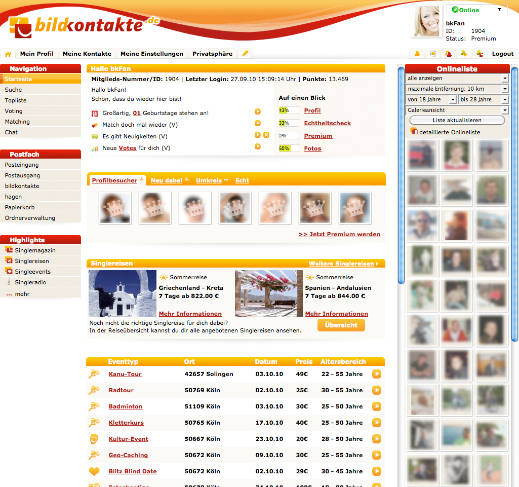Open arrow button for Match notice
519x487 pixels.
pyautogui.click(x=258, y=123)
